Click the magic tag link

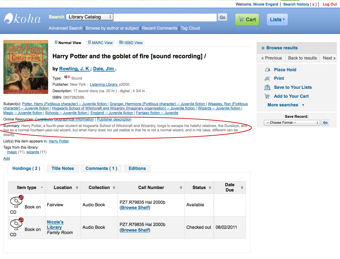(x=12, y=152)
